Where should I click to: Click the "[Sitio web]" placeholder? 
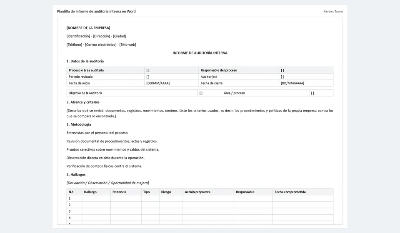tap(127, 45)
